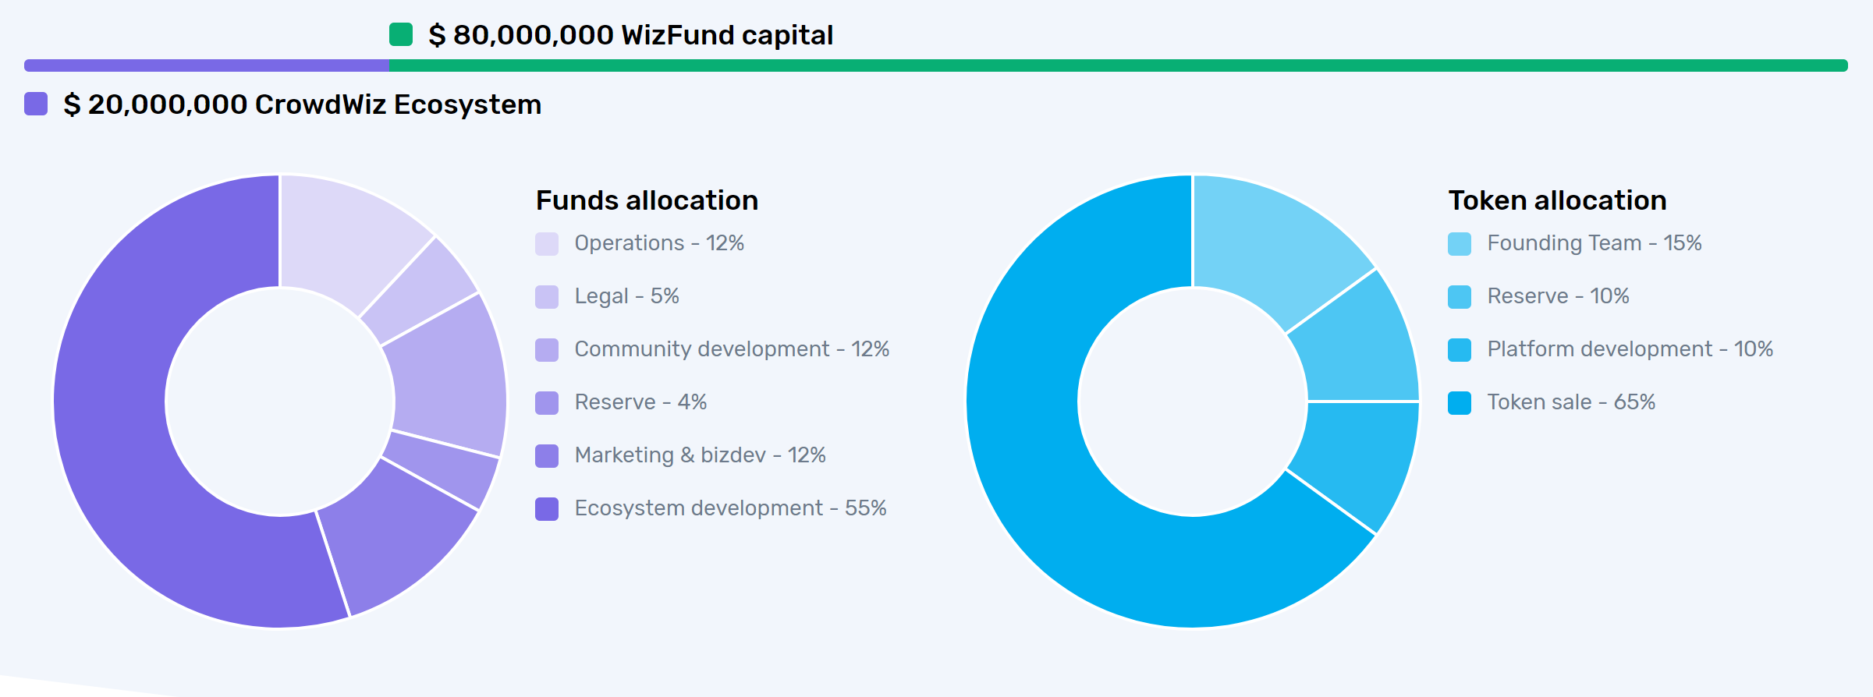The height and width of the screenshot is (697, 1873).
Task: Click the Legal legend color swatch
Action: click(x=547, y=297)
